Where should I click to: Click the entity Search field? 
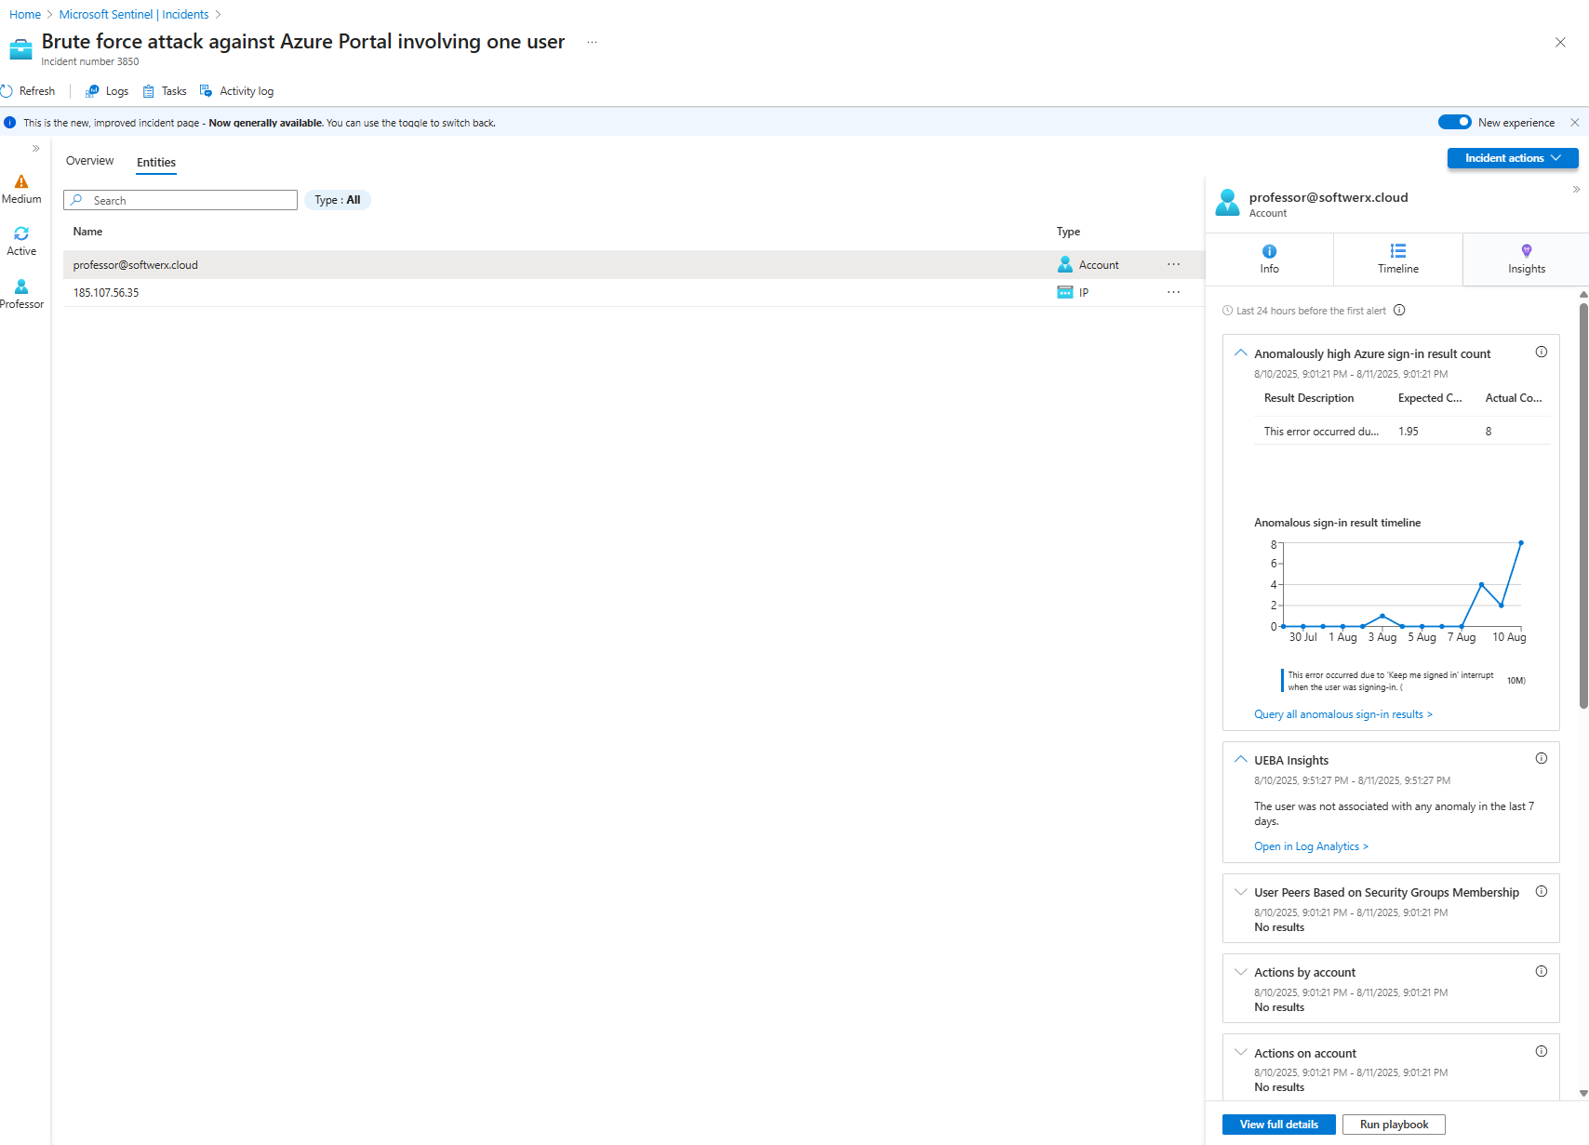pyautogui.click(x=180, y=200)
